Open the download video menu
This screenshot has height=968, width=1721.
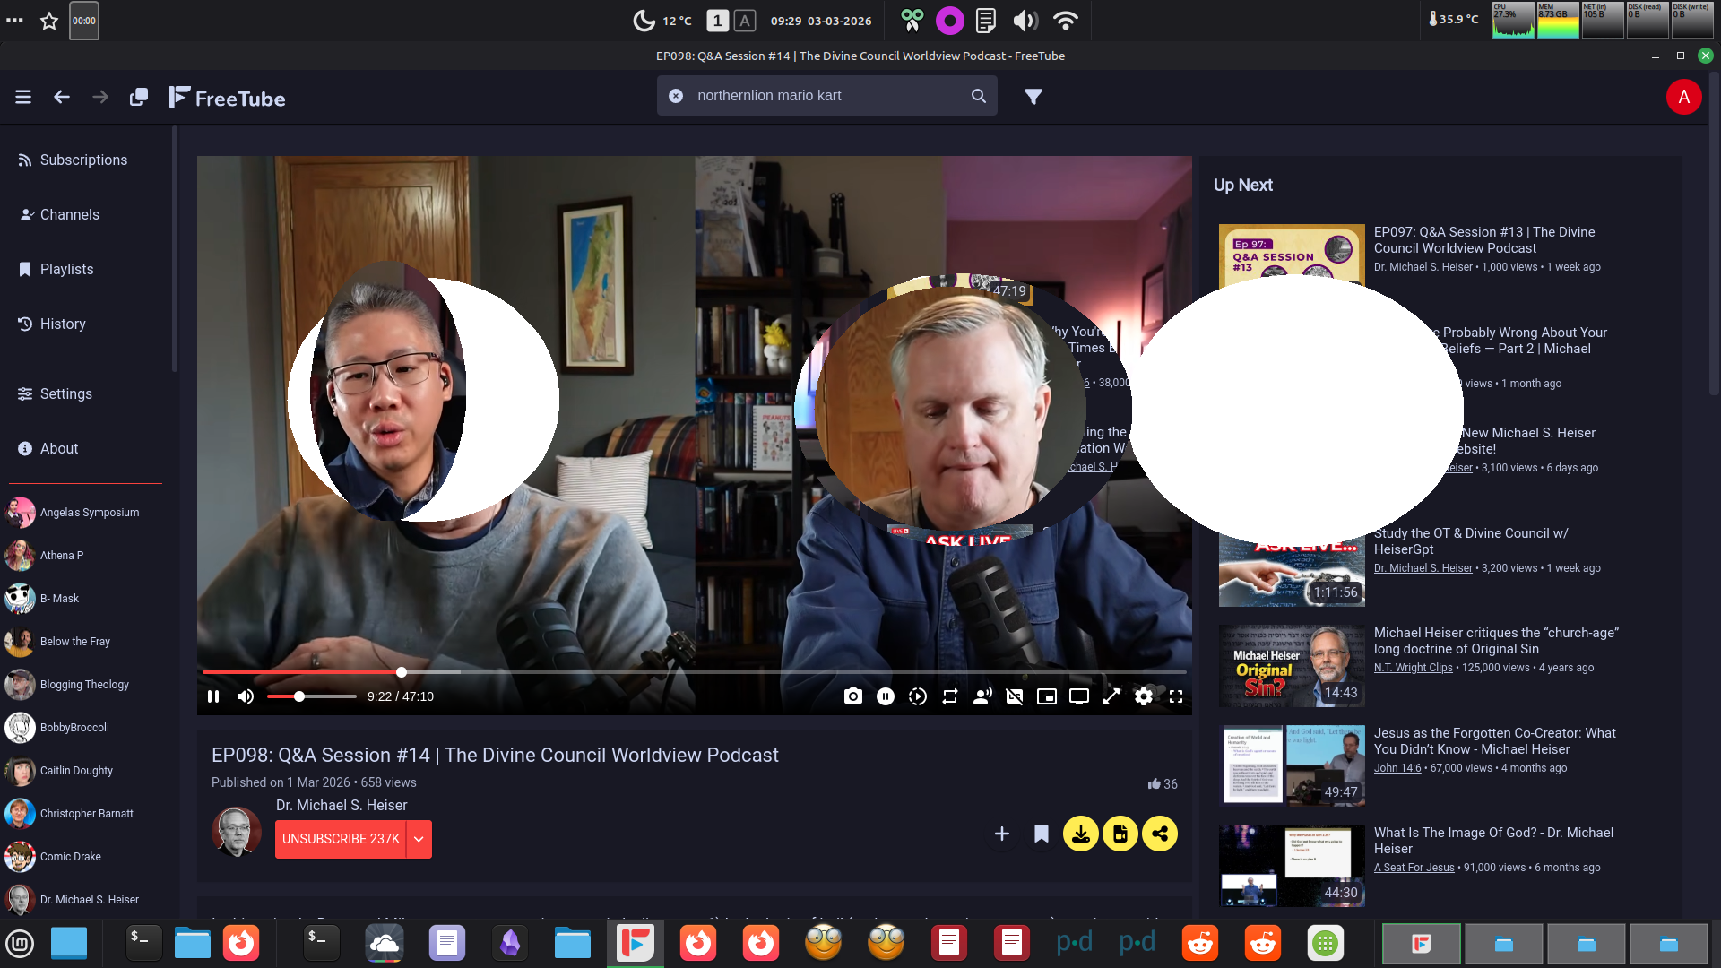pyautogui.click(x=1081, y=834)
